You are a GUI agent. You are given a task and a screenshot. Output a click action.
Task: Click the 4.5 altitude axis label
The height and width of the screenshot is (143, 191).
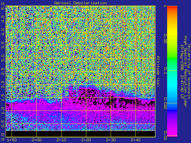pos(3,19)
